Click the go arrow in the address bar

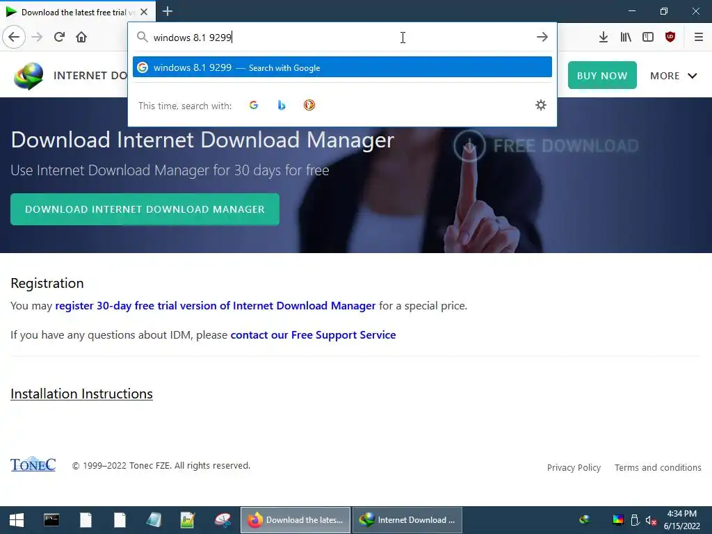click(542, 38)
